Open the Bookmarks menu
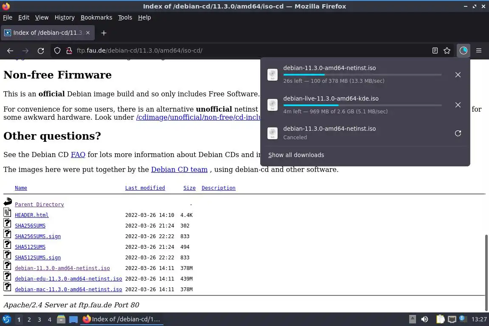Viewport: 489px width, 326px height. point(96,17)
